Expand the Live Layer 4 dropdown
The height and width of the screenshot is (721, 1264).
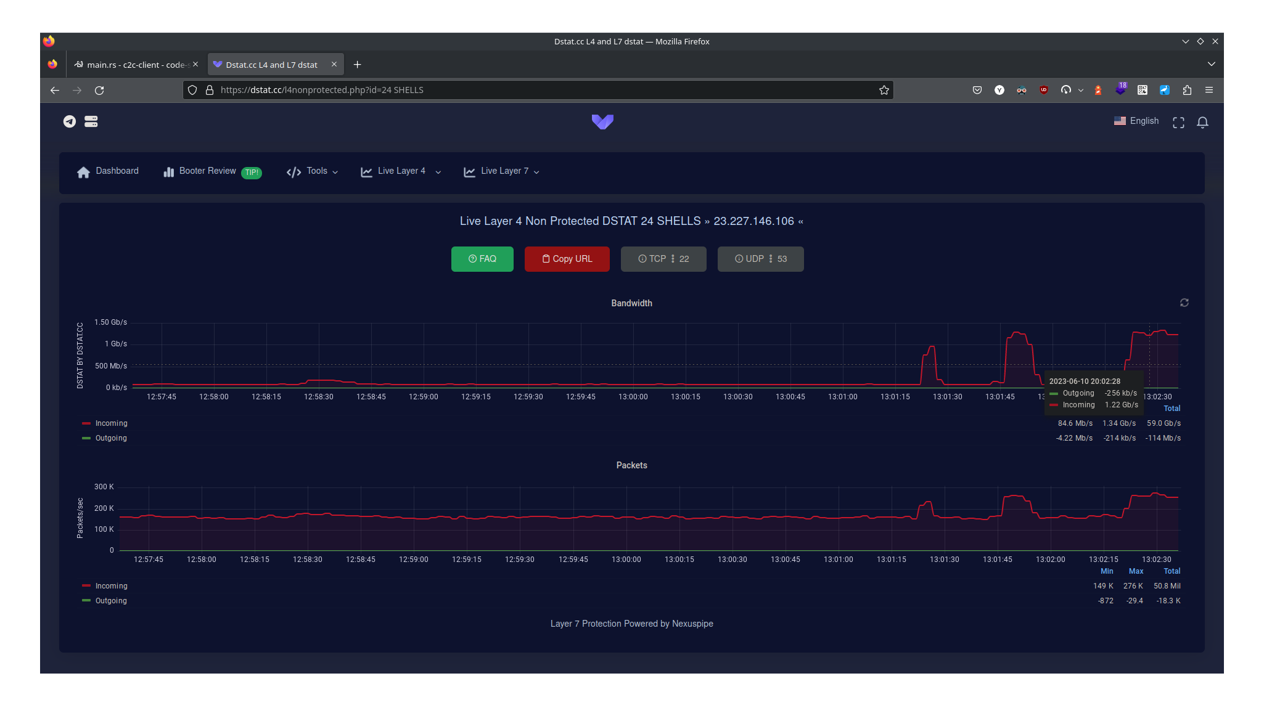[x=401, y=171]
